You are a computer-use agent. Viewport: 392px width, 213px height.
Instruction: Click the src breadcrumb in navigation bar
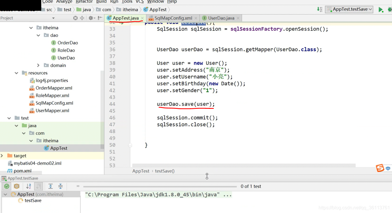pos(49,10)
